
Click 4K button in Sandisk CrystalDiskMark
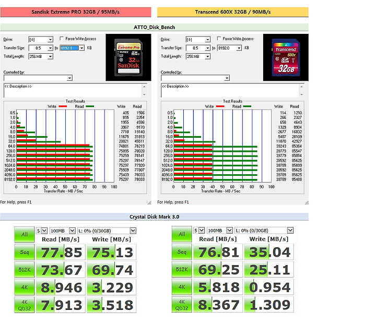tap(24, 287)
